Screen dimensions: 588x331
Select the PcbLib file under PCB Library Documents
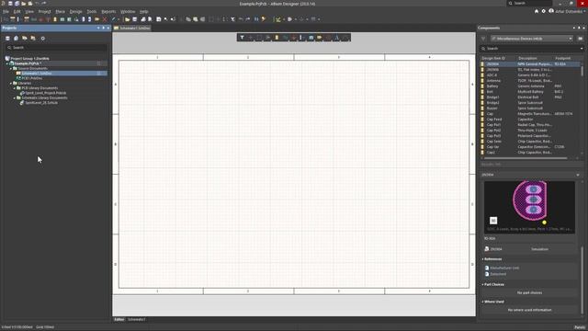point(46,93)
